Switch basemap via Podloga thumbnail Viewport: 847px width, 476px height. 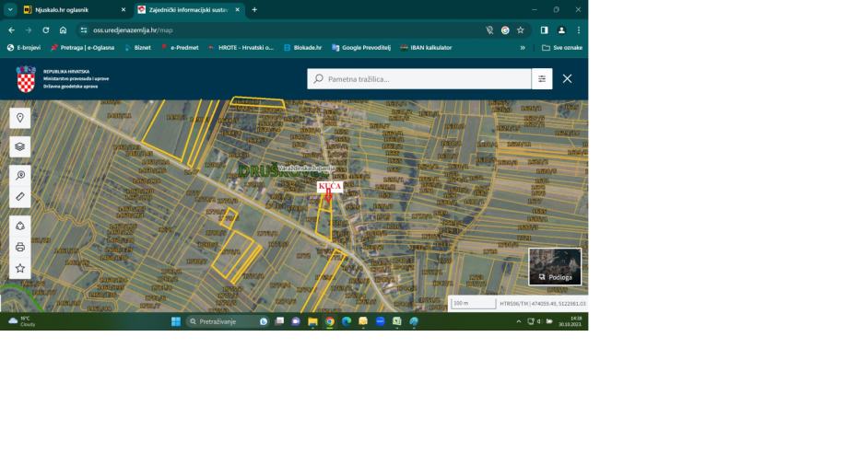pos(555,266)
